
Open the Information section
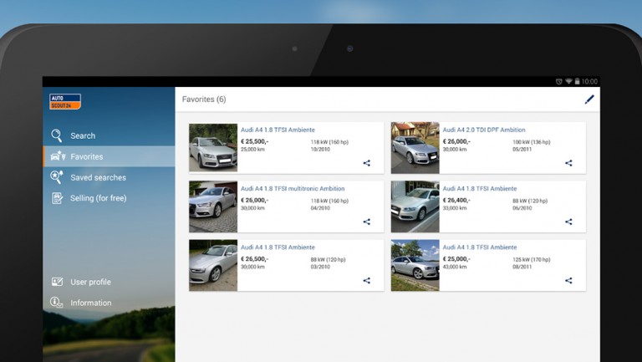tap(90, 303)
